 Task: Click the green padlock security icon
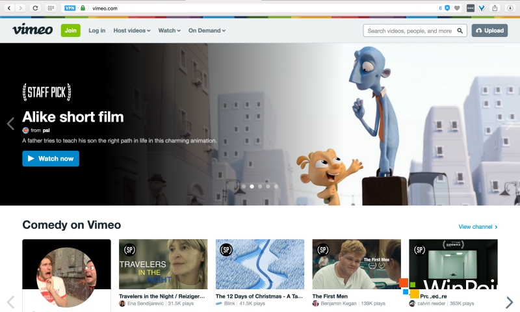pos(83,8)
